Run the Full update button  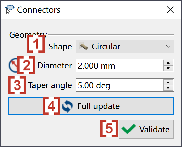coord(91,106)
